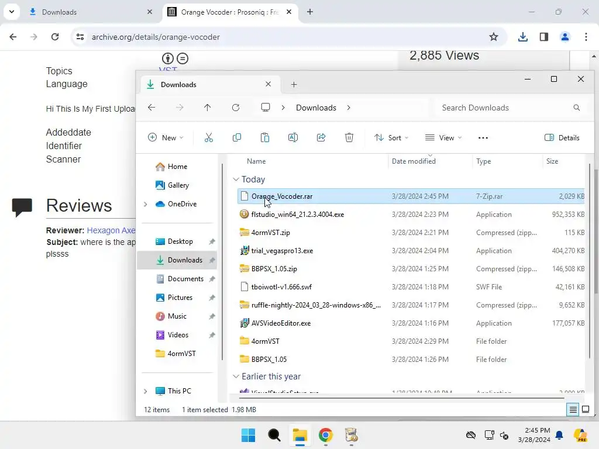
Task: View site information icon in address bar
Action: (80, 37)
